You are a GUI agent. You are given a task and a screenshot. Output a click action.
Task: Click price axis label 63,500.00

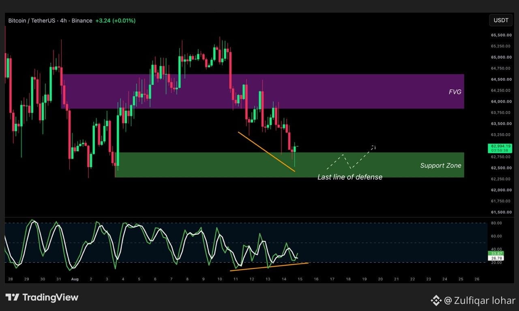(x=501, y=124)
